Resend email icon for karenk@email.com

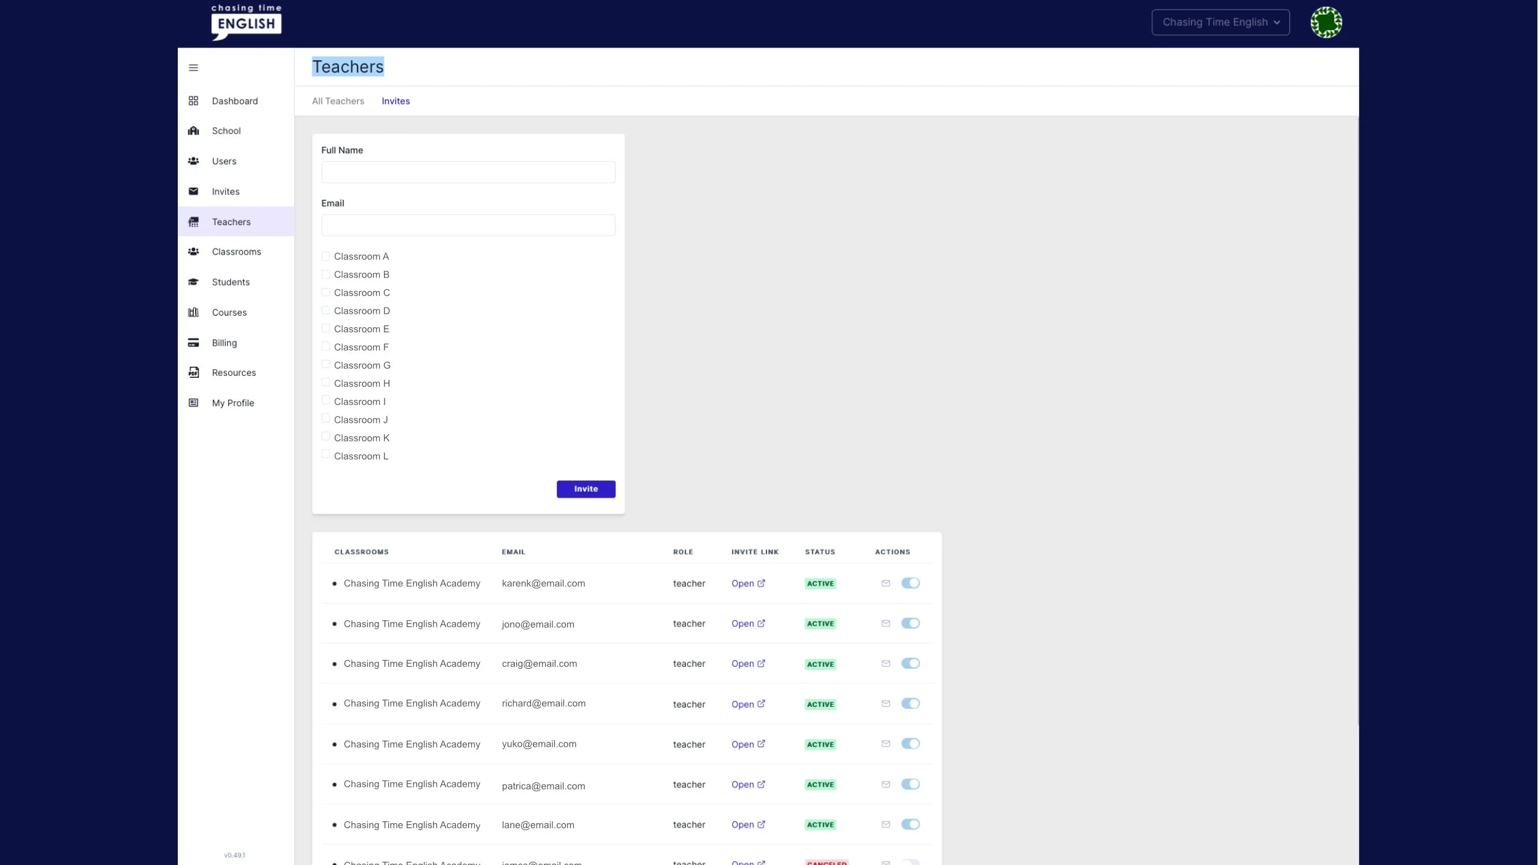(885, 583)
